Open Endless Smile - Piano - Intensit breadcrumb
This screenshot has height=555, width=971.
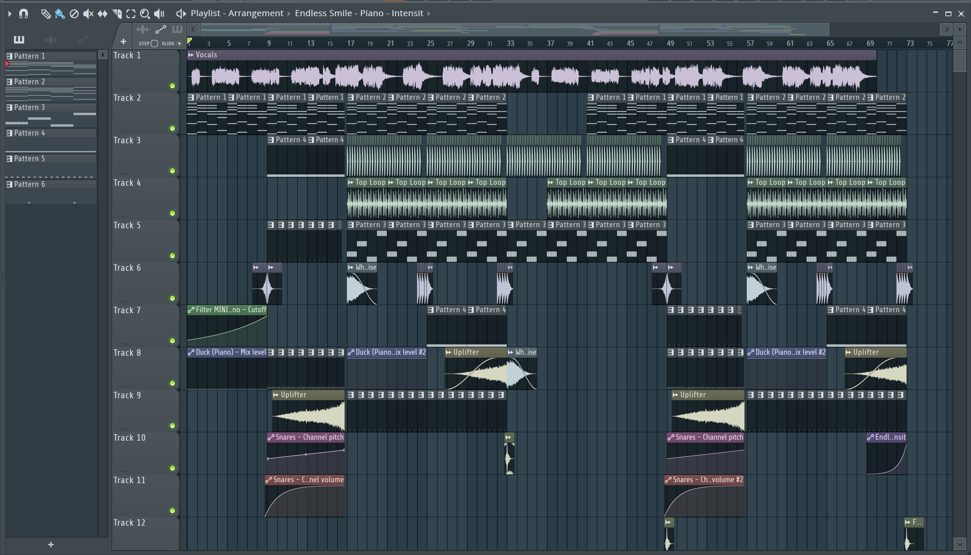359,13
